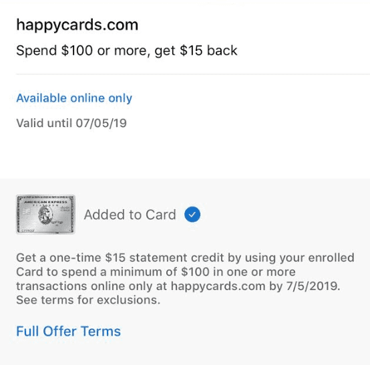Tap the chip on the Amex card thumbnail
Image resolution: width=370 pixels, height=365 pixels.
27,211
